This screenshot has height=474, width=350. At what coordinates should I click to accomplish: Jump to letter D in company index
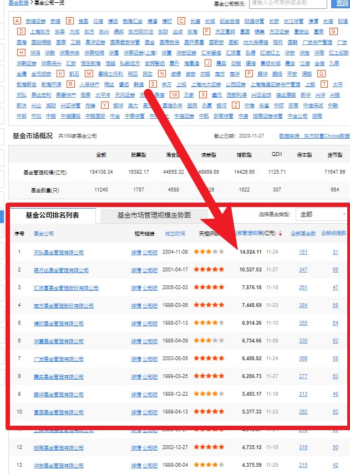(21, 32)
